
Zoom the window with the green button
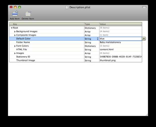(20, 7)
